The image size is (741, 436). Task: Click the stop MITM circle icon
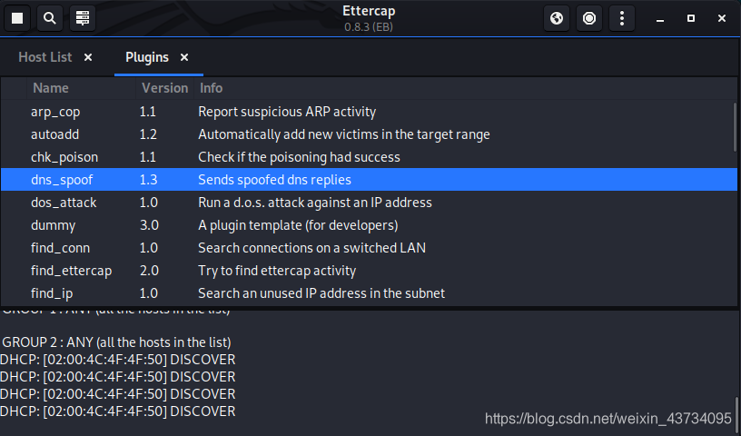click(x=589, y=18)
